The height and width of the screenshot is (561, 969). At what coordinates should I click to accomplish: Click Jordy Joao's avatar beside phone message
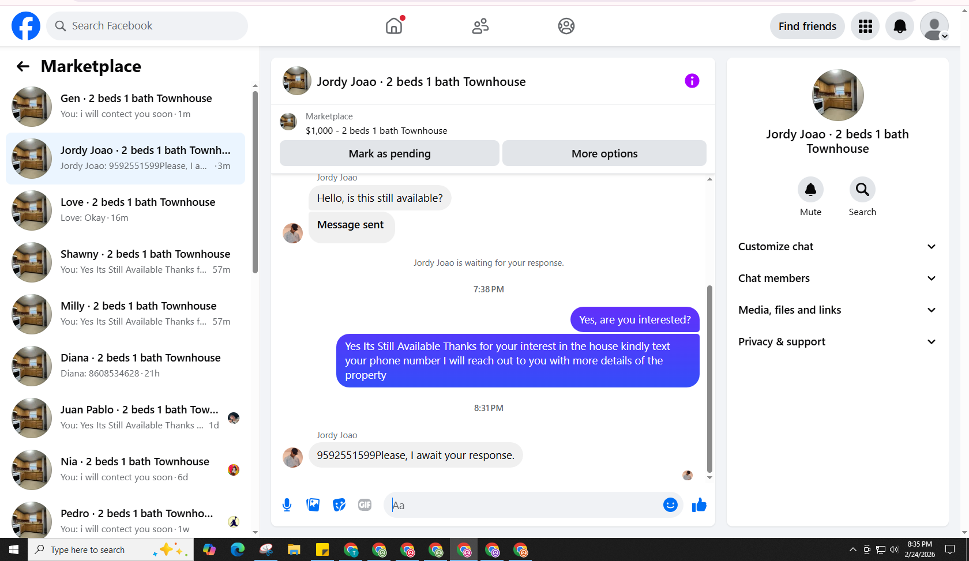pos(292,457)
